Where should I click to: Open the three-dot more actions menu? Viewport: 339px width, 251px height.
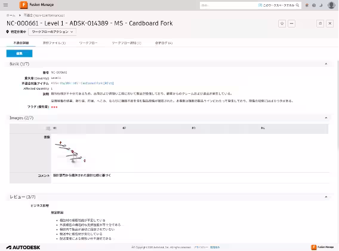pos(291,23)
